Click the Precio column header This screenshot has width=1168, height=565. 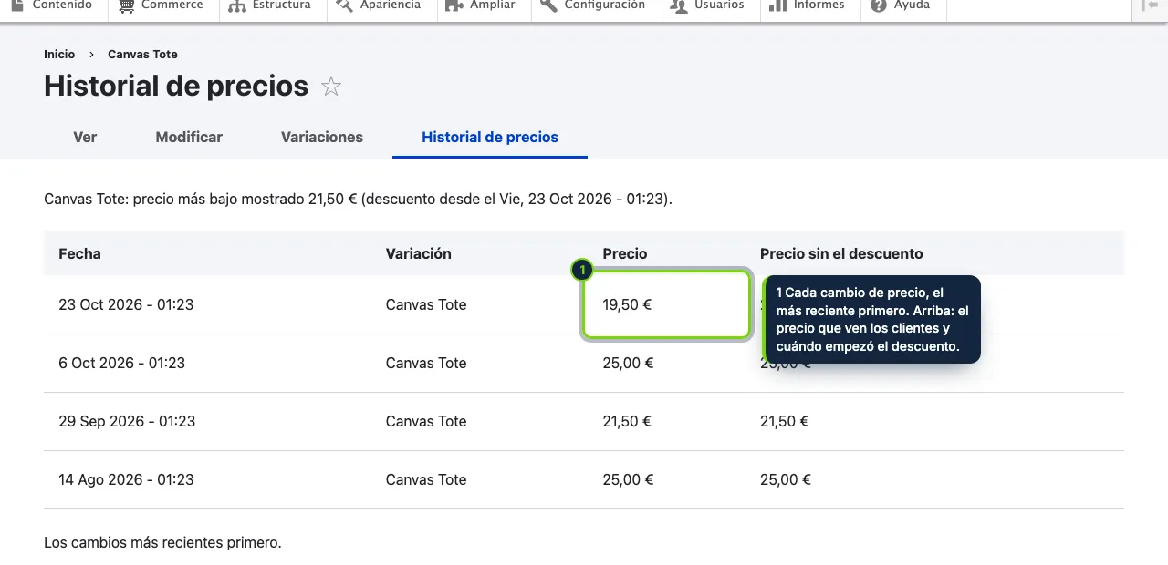pos(625,253)
